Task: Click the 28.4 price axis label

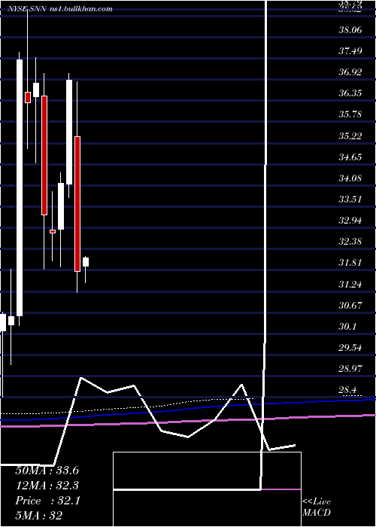Action: 348,390
